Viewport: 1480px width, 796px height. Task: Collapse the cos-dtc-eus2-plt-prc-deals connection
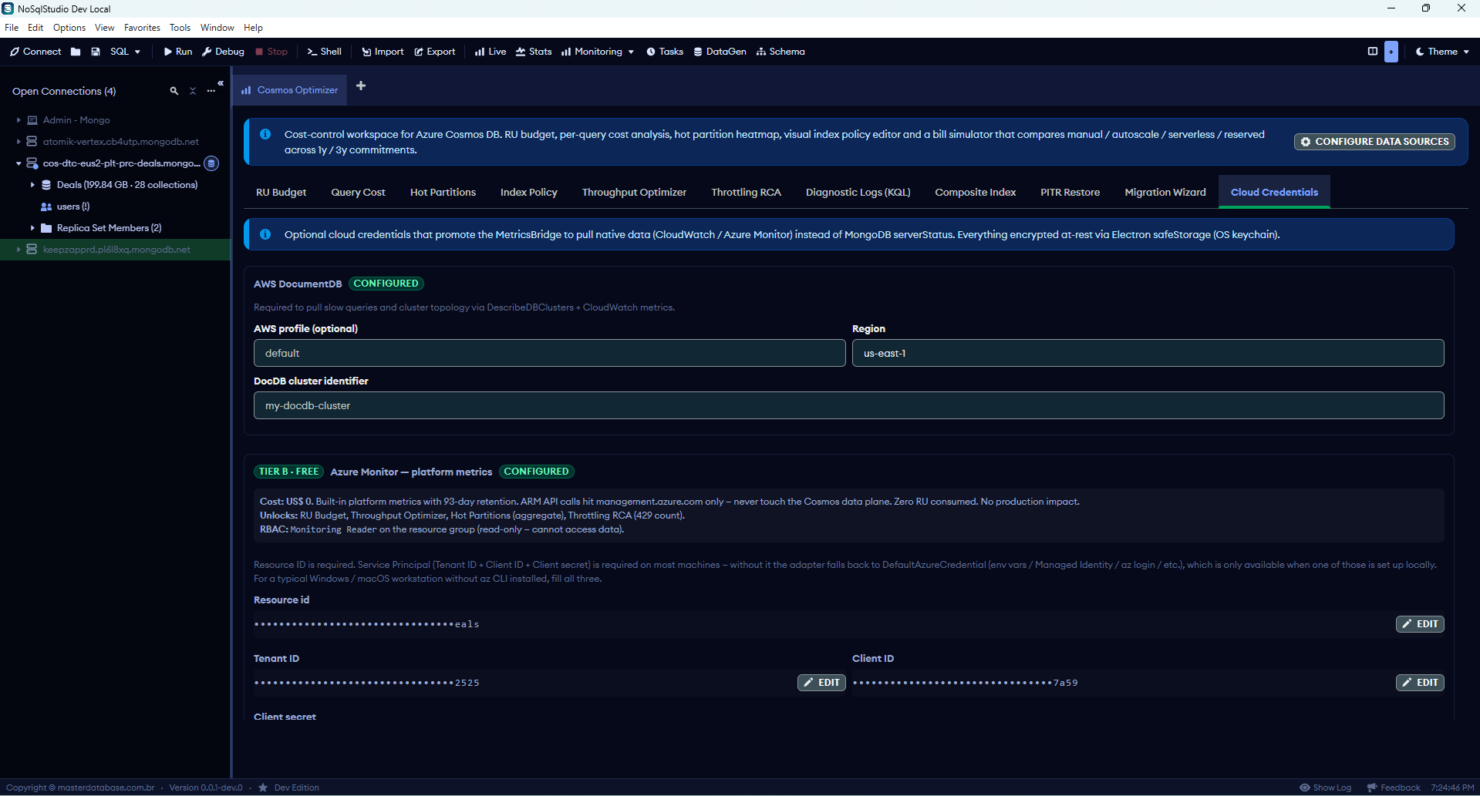(19, 163)
